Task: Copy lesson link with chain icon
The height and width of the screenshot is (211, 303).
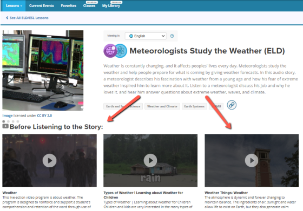Action: click(x=232, y=105)
